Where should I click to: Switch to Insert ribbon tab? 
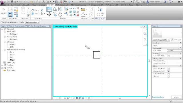[x=18, y=5]
